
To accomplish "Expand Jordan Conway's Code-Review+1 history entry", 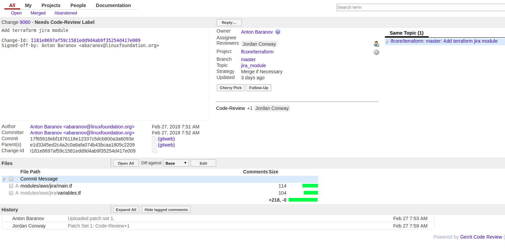I will pos(218,226).
